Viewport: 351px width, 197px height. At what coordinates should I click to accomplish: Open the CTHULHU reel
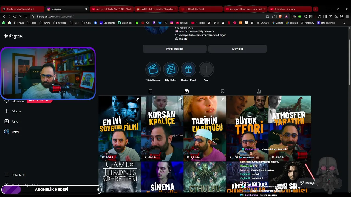coord(205,177)
